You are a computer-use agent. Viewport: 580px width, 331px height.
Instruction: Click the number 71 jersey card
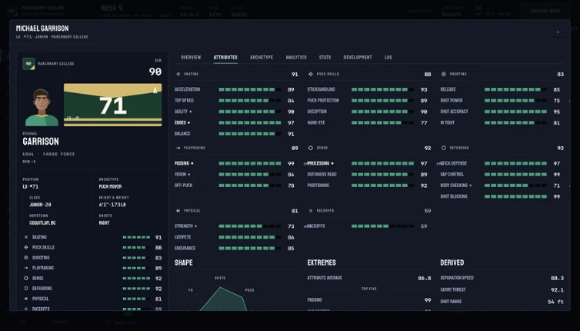[113, 105]
